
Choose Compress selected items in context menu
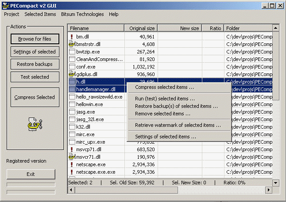(179, 87)
